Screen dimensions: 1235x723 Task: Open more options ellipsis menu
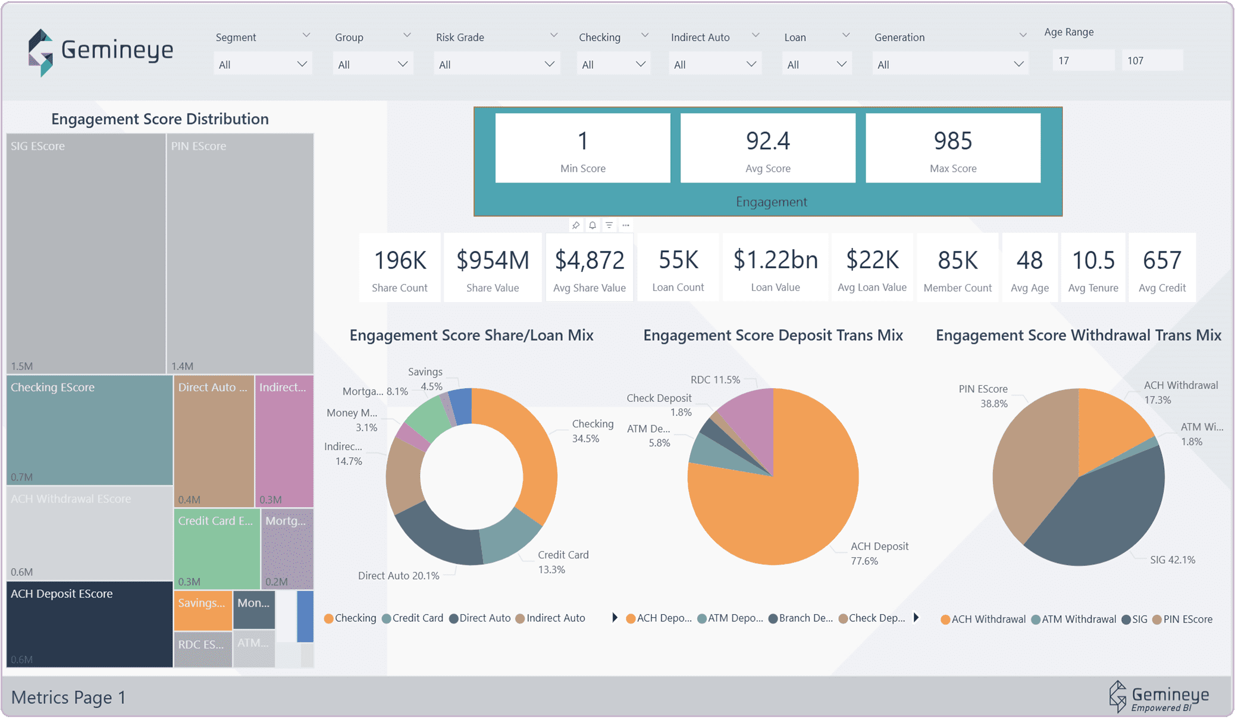click(626, 225)
